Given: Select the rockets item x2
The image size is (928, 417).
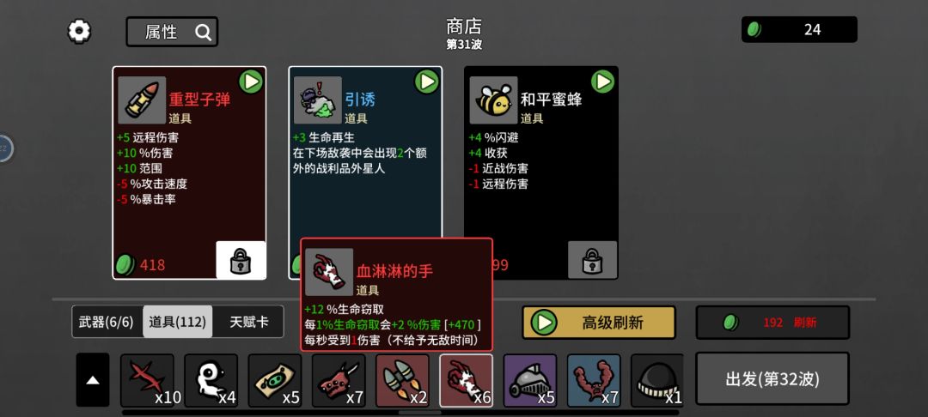Looking at the screenshot, I should click(402, 380).
